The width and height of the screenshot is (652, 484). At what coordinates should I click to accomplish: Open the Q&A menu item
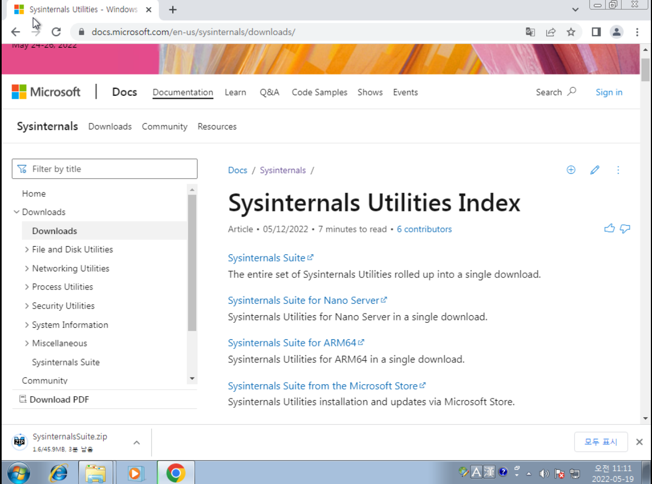click(269, 92)
